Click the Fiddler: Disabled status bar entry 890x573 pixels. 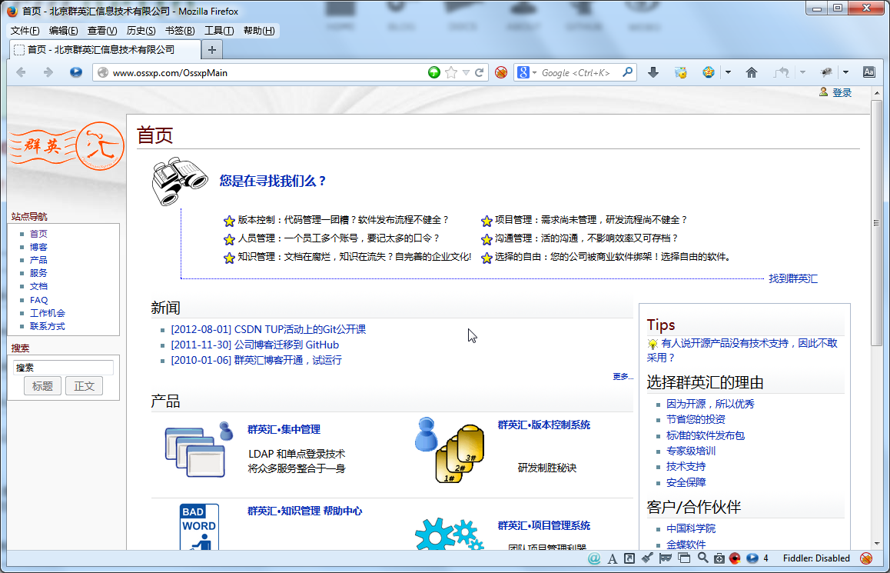click(816, 558)
